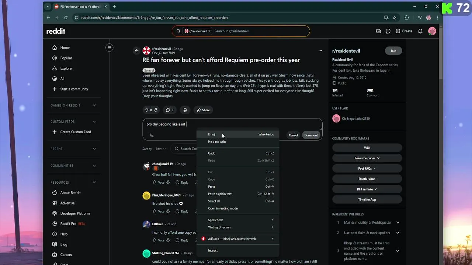Screen dimensions: 472x265
Task: Toggle Aa formatting options in comment box
Action: [x=152, y=135]
